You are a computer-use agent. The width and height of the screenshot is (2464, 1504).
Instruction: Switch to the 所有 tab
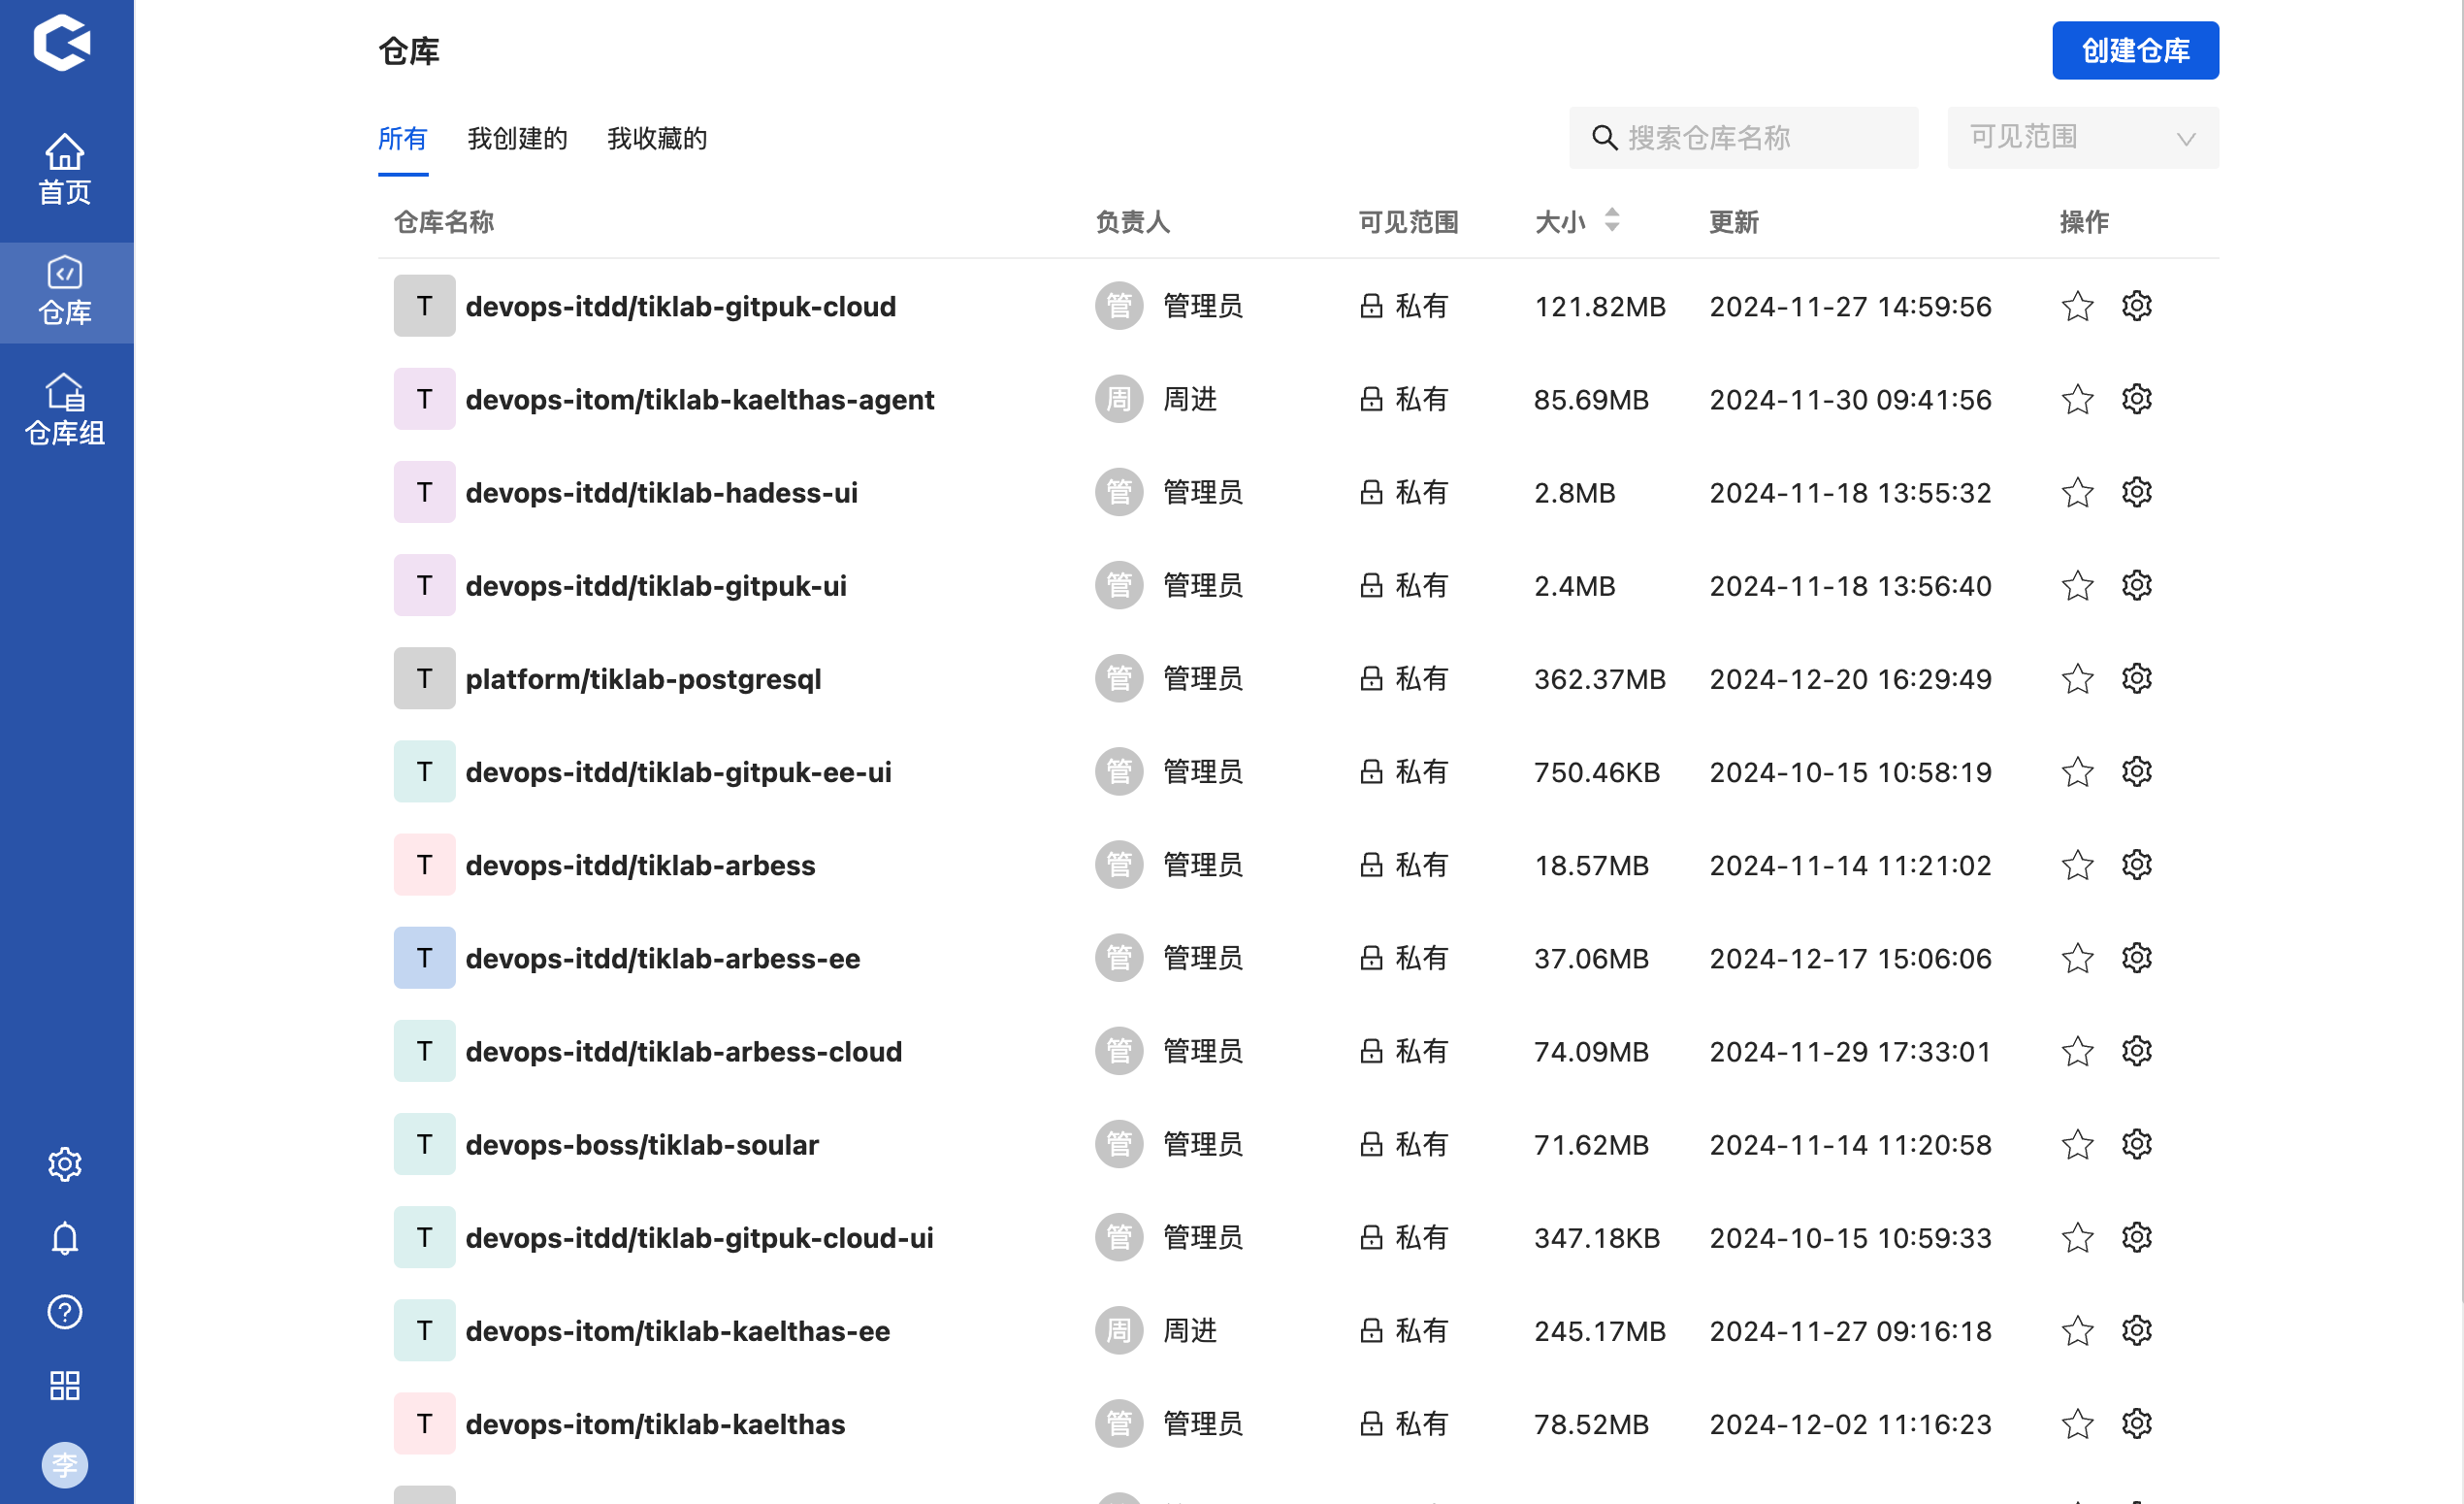click(403, 138)
